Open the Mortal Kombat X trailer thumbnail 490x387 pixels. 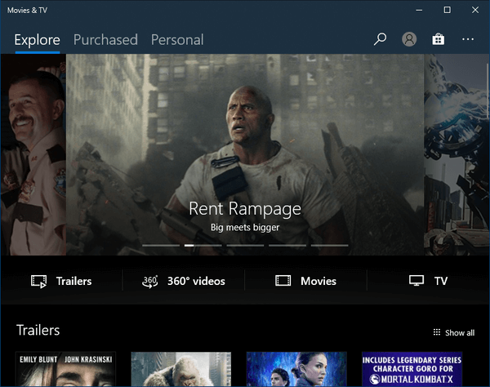pyautogui.click(x=412, y=369)
